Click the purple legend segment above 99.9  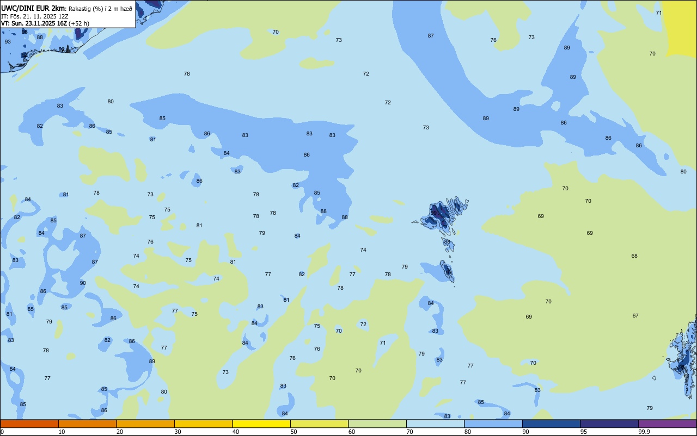point(668,423)
